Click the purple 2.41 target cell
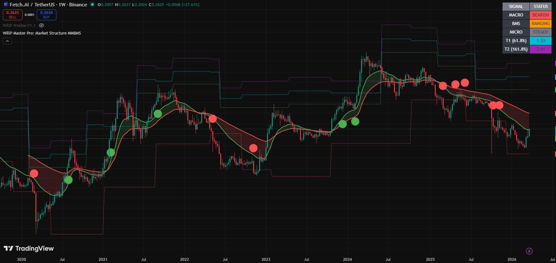Viewport: 556px width, 263px height. click(x=541, y=50)
